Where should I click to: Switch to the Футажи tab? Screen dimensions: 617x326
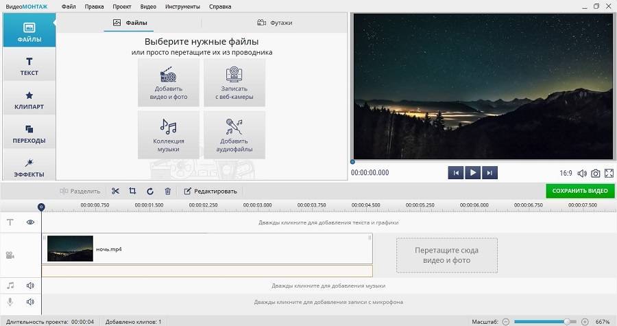point(274,23)
